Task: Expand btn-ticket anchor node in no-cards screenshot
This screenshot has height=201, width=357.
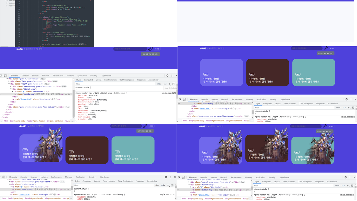Action: pyautogui.click(x=13, y=91)
